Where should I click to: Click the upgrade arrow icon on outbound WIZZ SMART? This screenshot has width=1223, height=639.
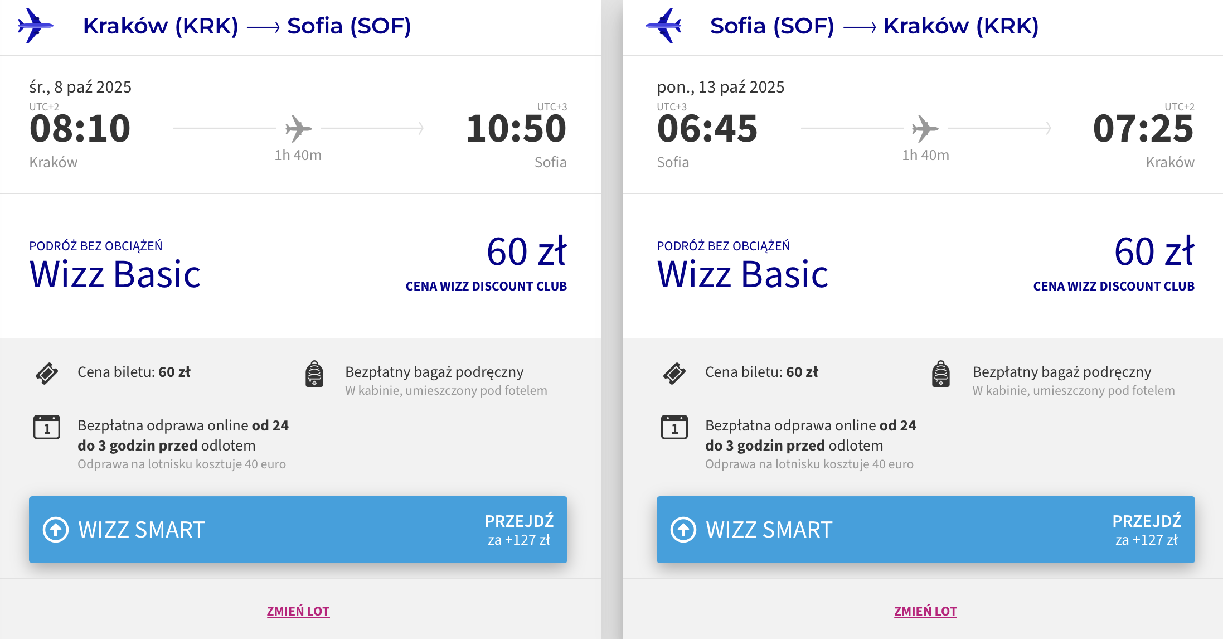click(56, 530)
